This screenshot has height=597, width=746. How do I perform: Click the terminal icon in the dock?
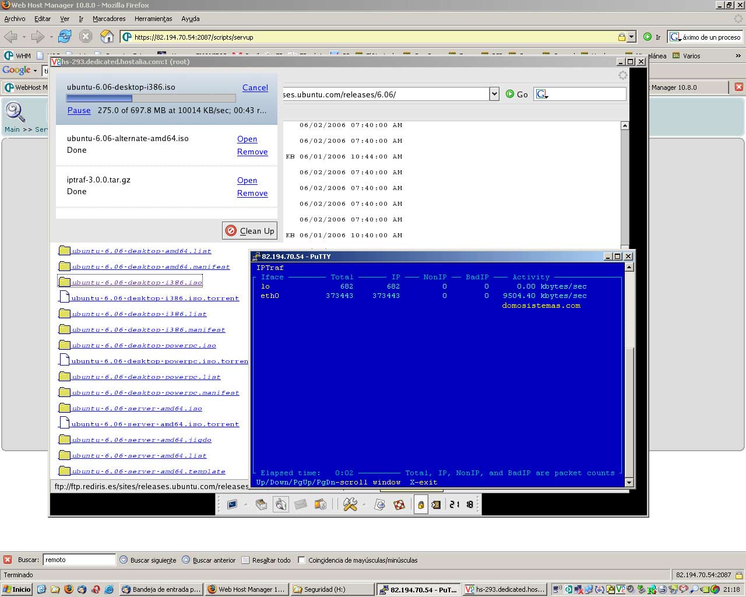(x=233, y=504)
